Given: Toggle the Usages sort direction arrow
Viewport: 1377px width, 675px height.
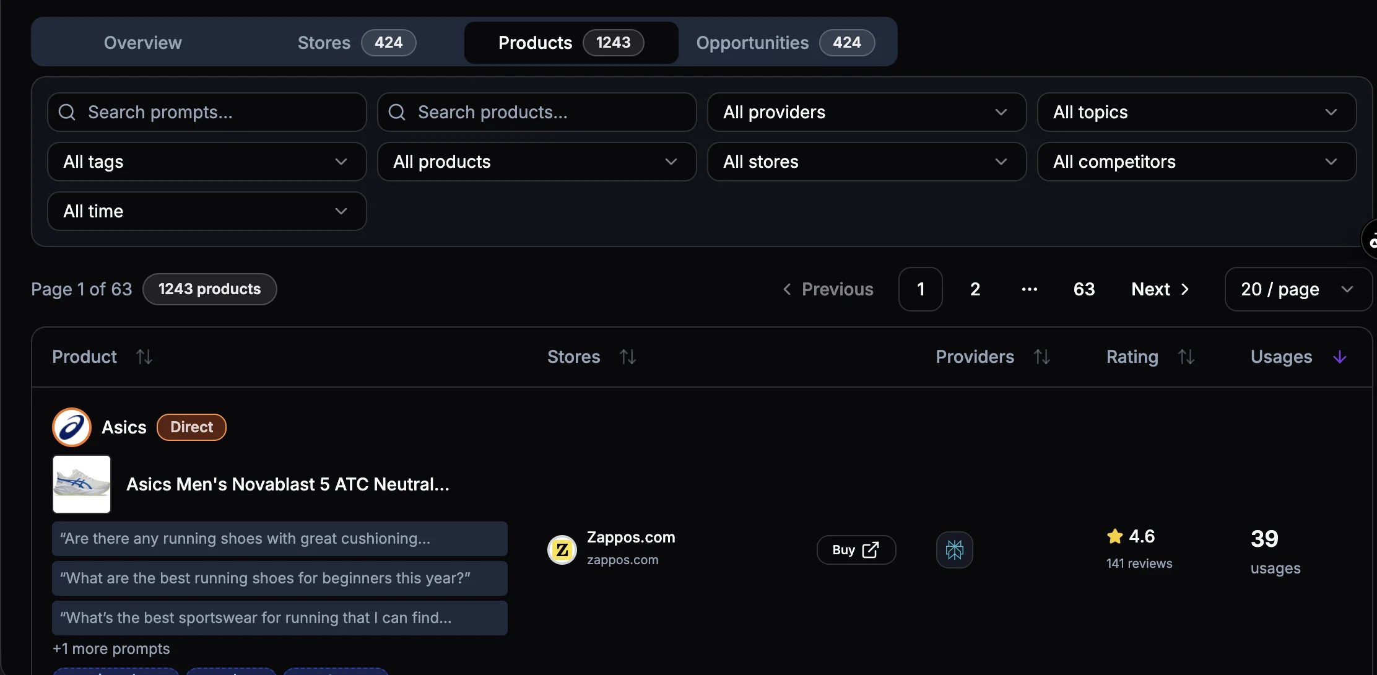Looking at the screenshot, I should pos(1339,356).
